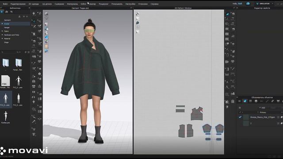Select the favorites star tab in Library

[2, 12]
